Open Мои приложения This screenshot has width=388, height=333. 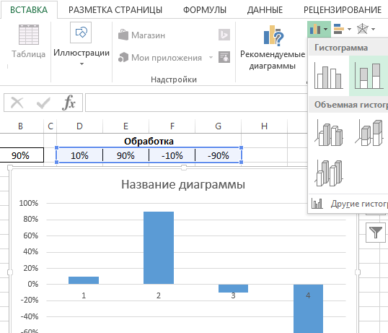point(160,58)
